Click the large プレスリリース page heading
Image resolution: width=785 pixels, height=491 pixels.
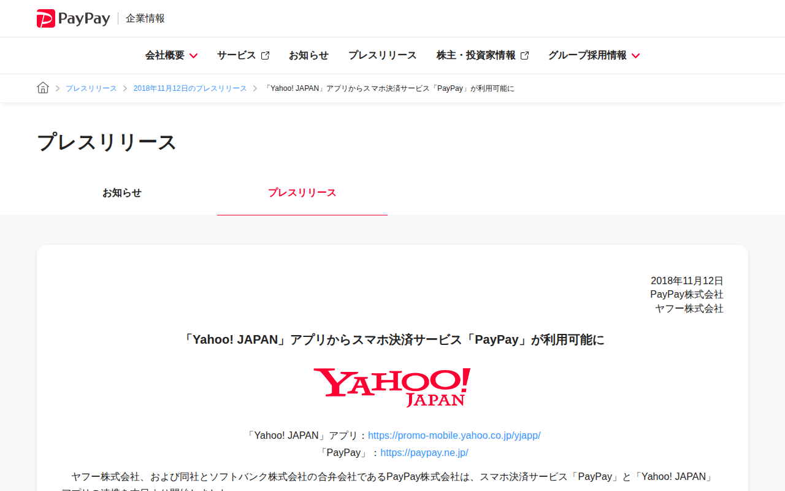[x=107, y=142]
